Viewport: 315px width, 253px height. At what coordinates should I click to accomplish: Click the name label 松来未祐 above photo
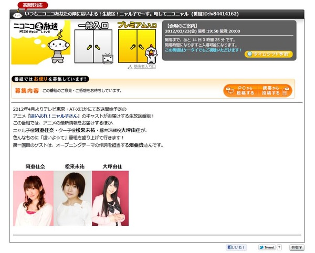[x=75, y=166]
